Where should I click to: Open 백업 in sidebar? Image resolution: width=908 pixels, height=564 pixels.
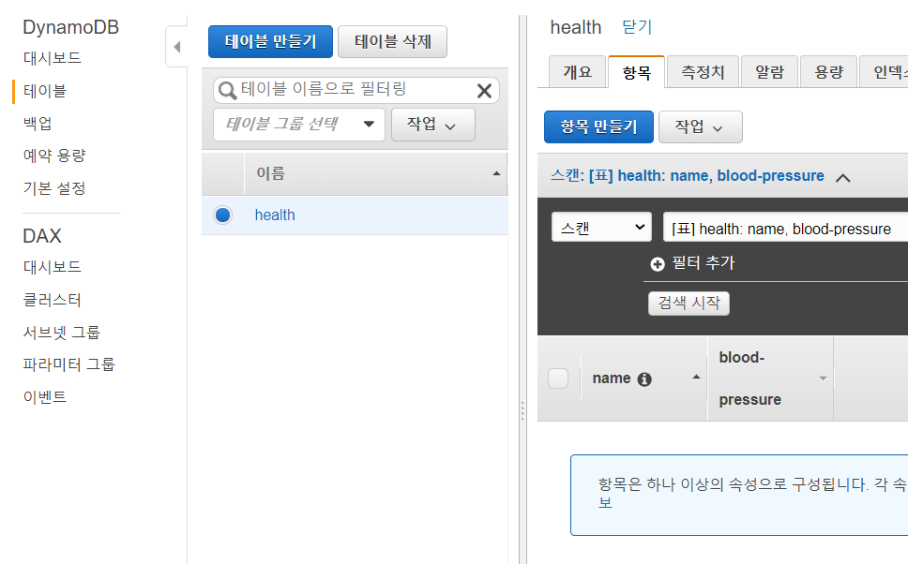[38, 124]
